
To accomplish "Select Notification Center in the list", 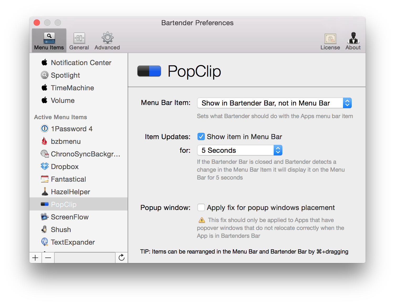I will 79,63.
